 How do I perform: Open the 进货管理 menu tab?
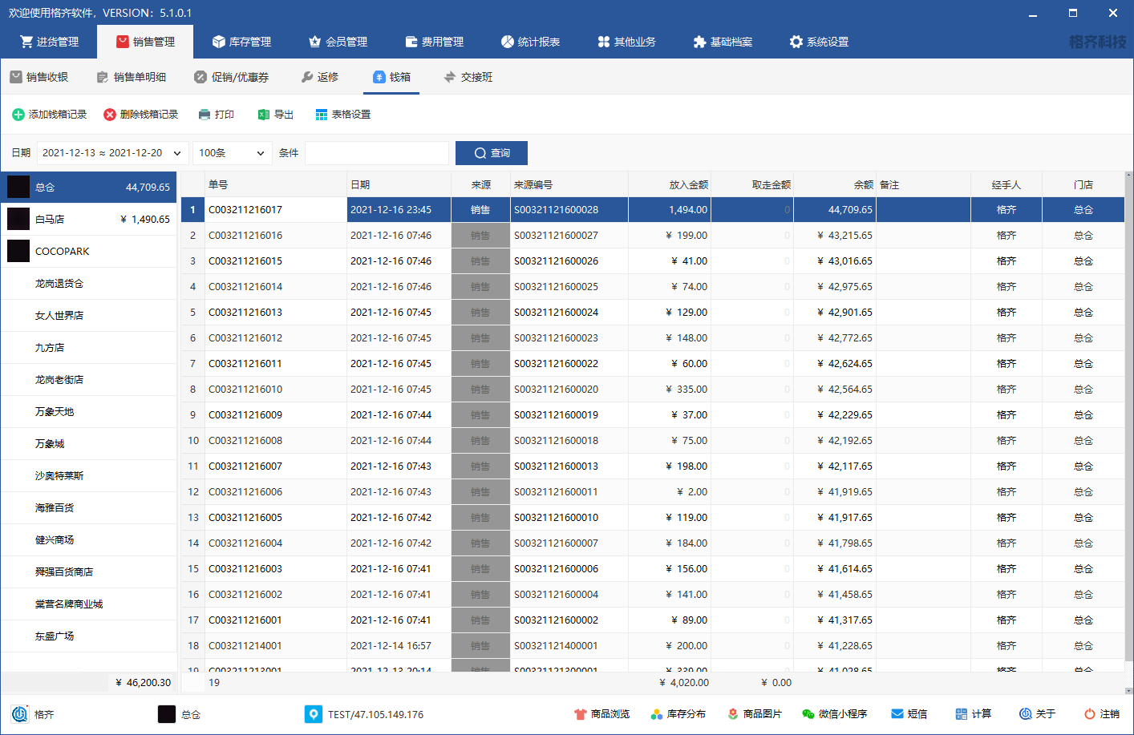point(49,42)
